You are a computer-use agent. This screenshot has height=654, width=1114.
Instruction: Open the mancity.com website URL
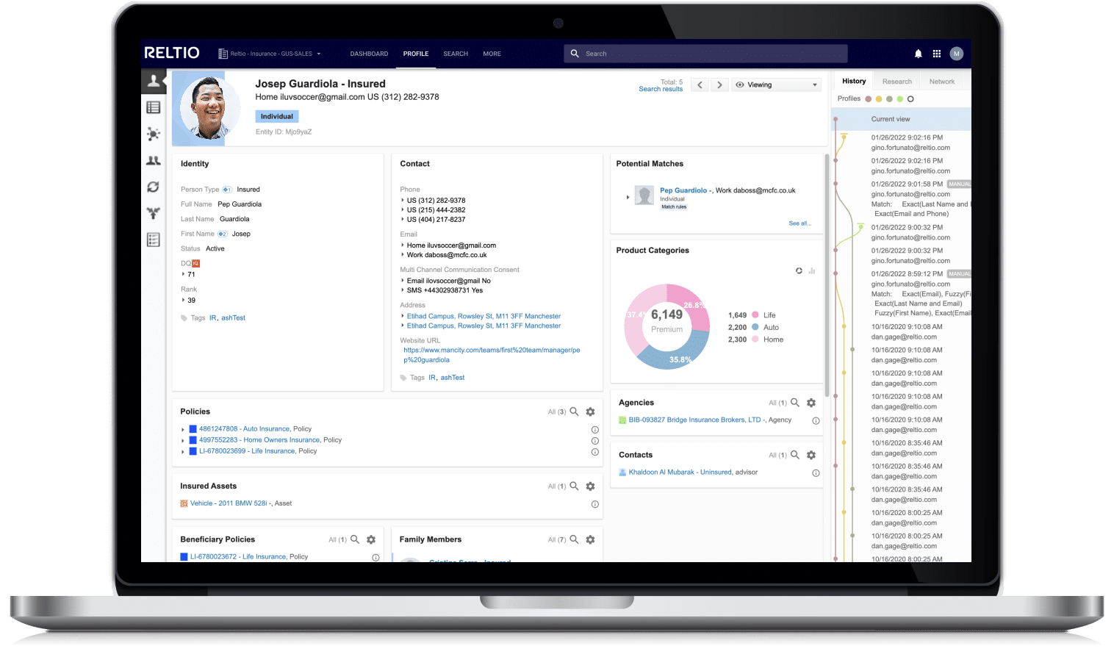(492, 355)
